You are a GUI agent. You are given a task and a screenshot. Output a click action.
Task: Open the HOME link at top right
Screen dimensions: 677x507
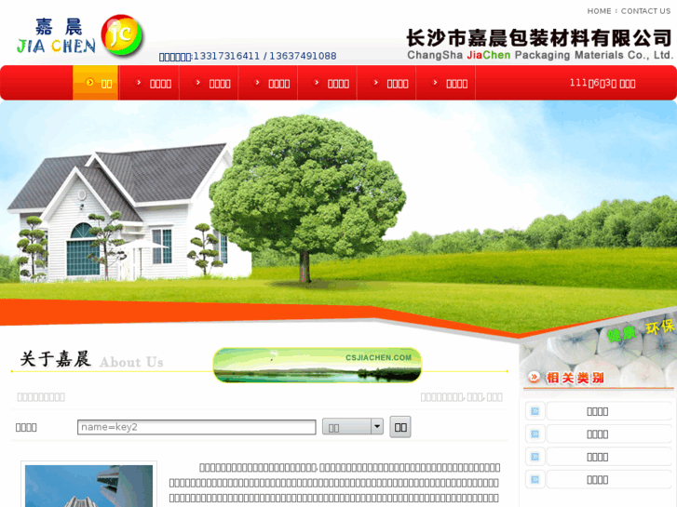click(599, 11)
